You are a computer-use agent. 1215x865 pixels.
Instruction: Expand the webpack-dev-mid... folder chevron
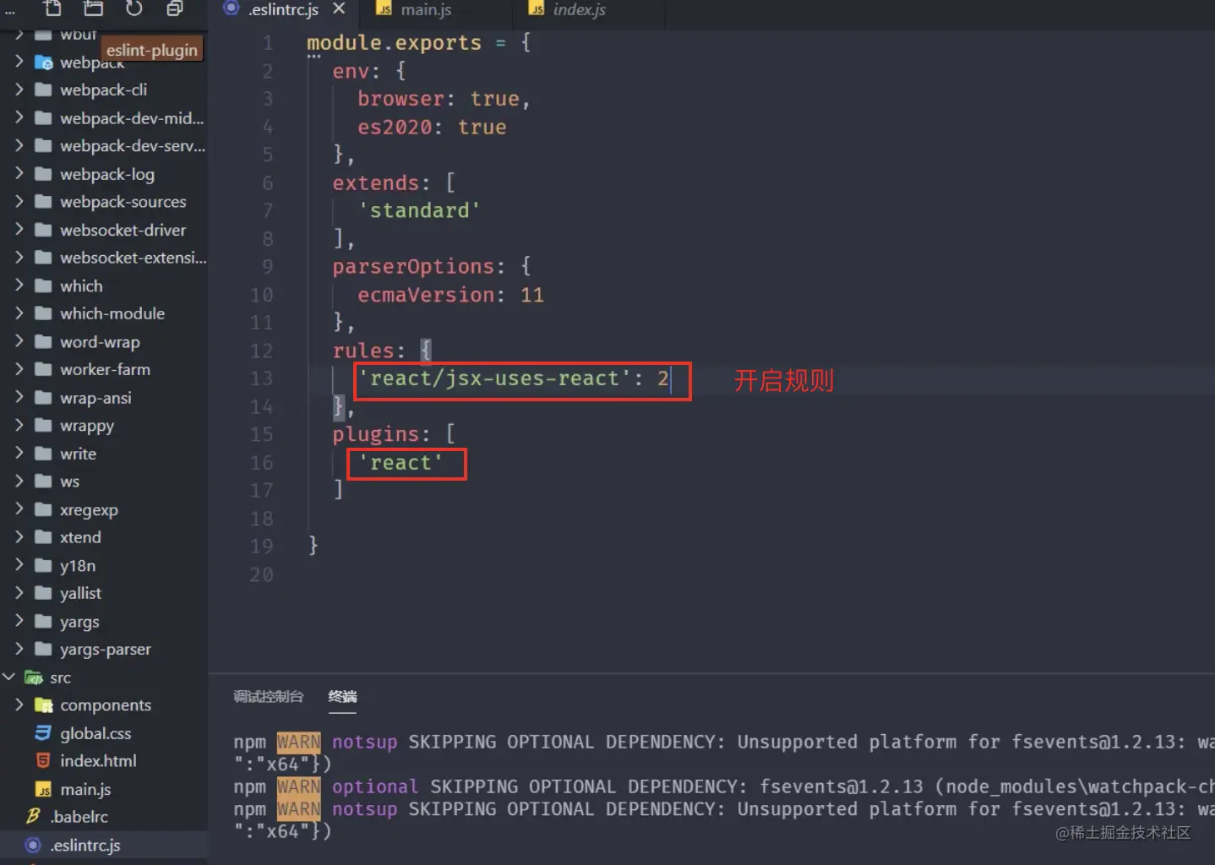(19, 117)
